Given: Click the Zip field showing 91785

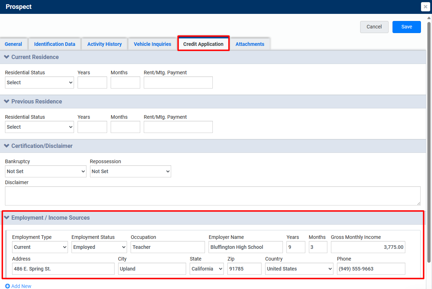Looking at the screenshot, I should (x=244, y=269).
